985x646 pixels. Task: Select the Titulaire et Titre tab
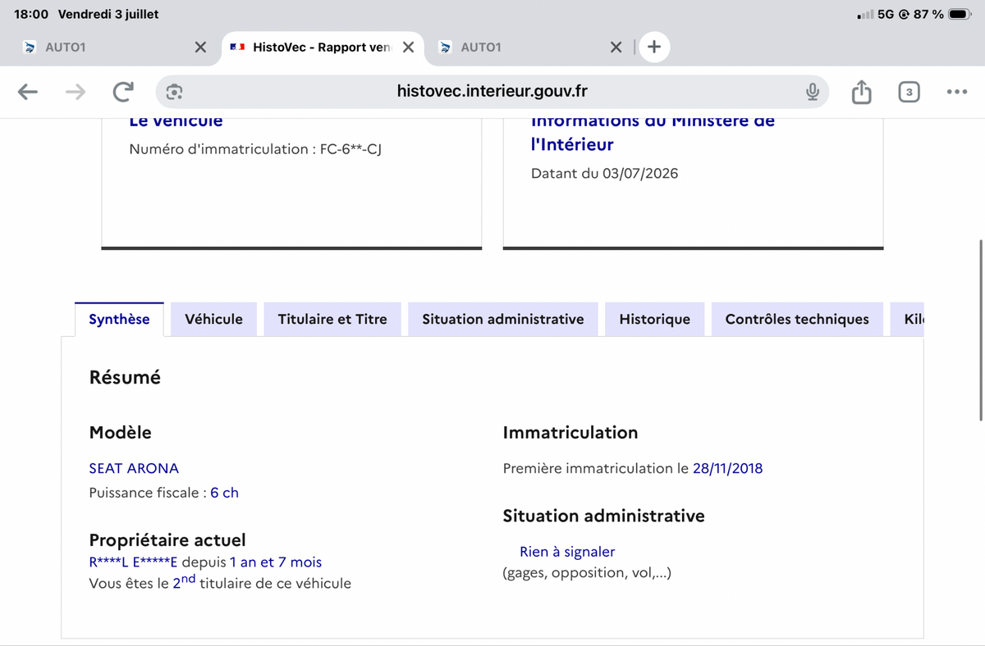[x=332, y=319]
